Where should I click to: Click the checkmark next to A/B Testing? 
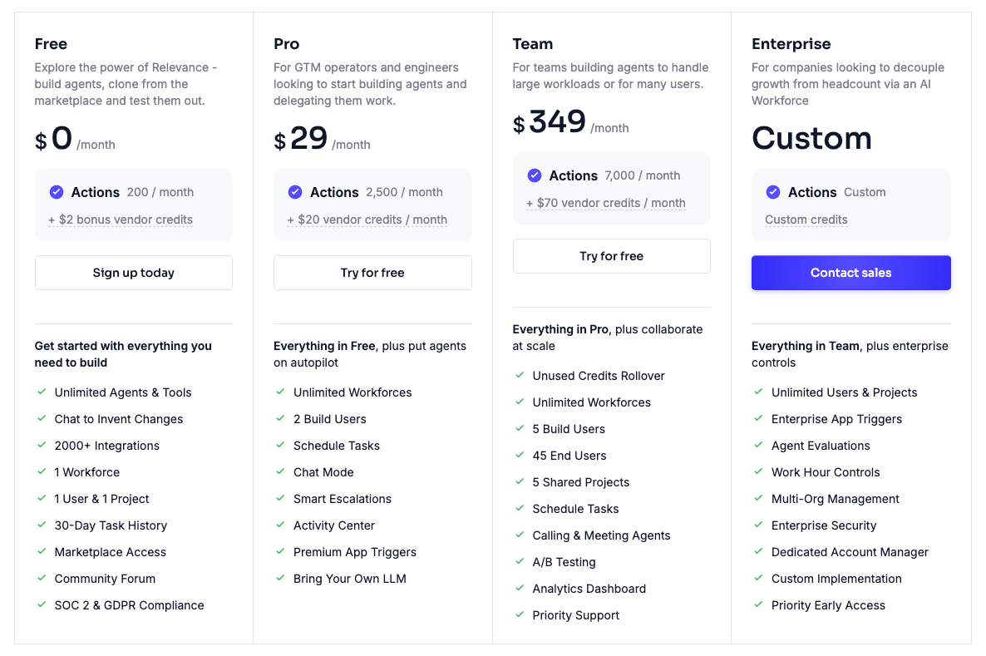[520, 562]
